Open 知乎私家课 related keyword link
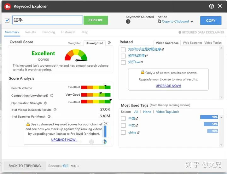 137,56
